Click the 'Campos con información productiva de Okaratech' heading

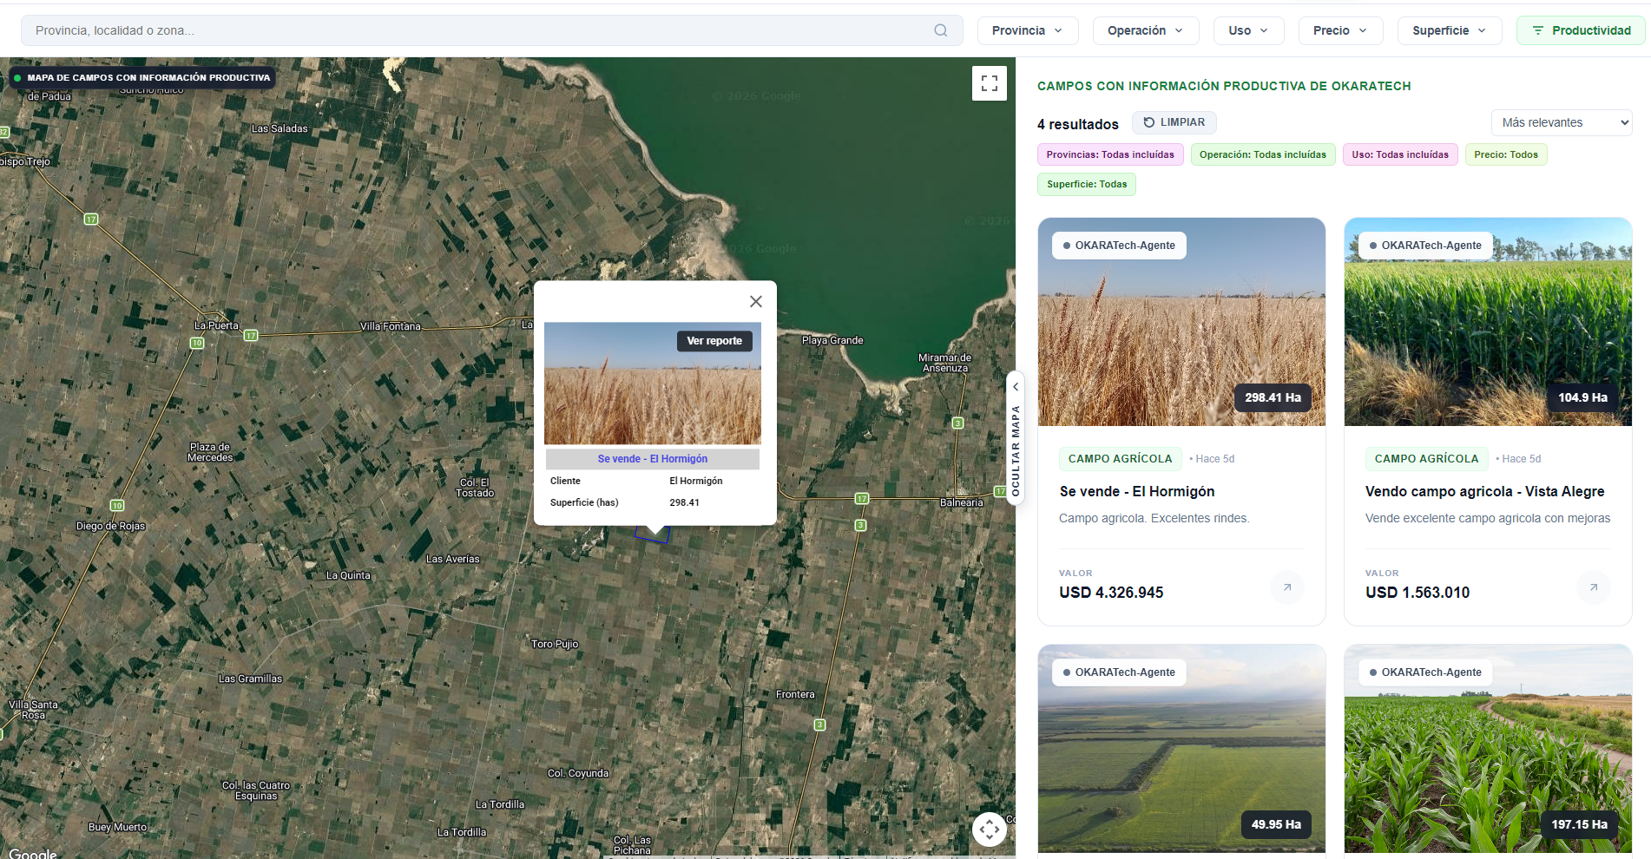(1224, 86)
